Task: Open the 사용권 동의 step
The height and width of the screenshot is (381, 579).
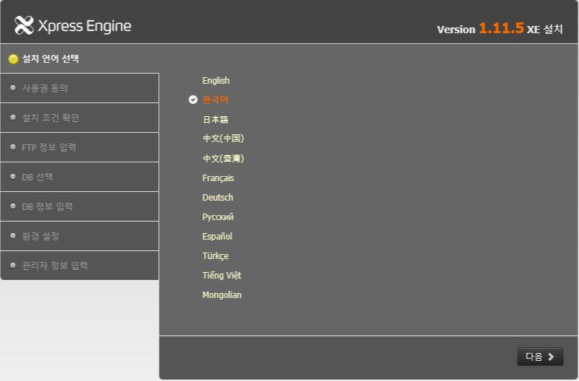Action: [79, 88]
